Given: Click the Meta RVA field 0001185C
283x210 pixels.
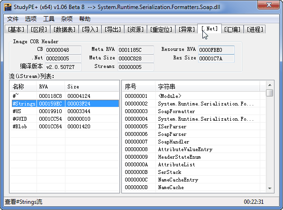Looking at the screenshot, I should [x=136, y=50].
